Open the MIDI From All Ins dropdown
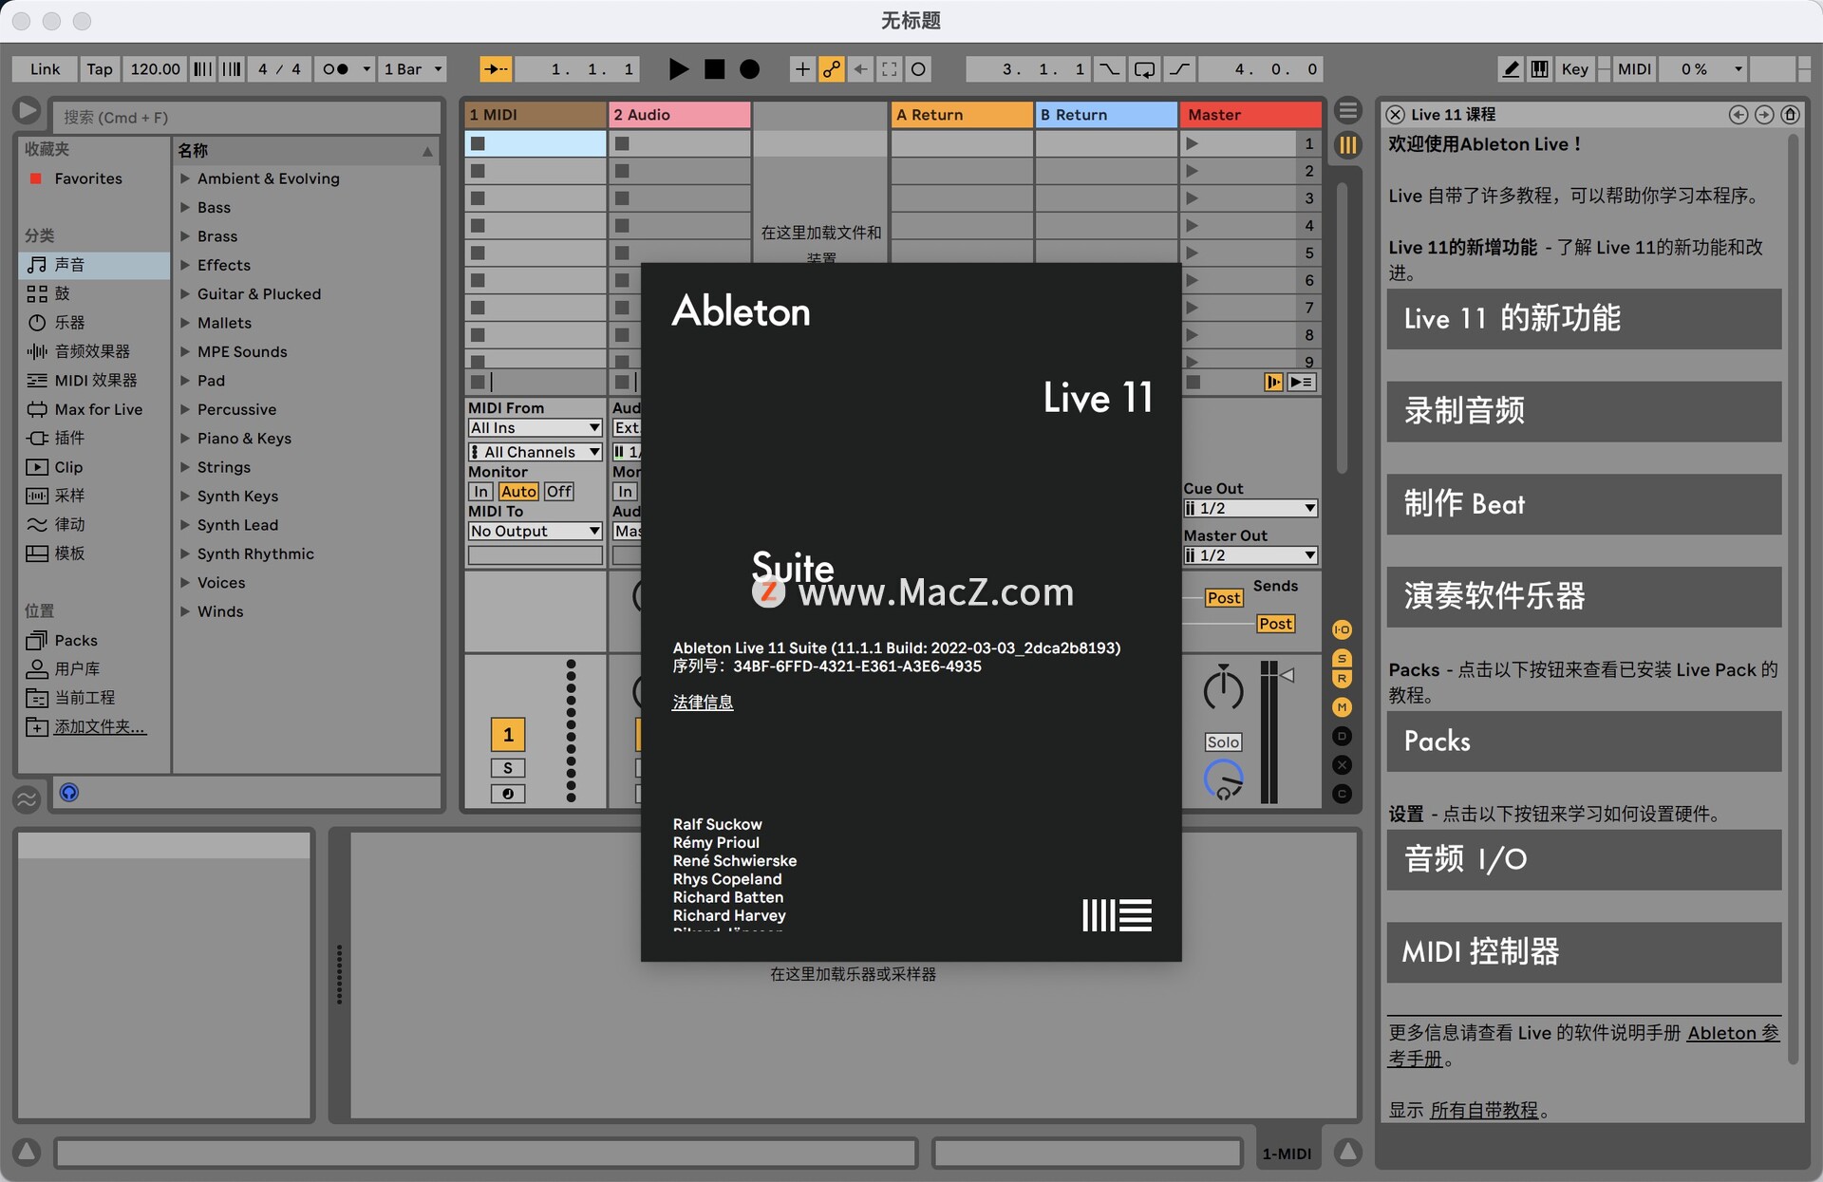 coord(536,428)
